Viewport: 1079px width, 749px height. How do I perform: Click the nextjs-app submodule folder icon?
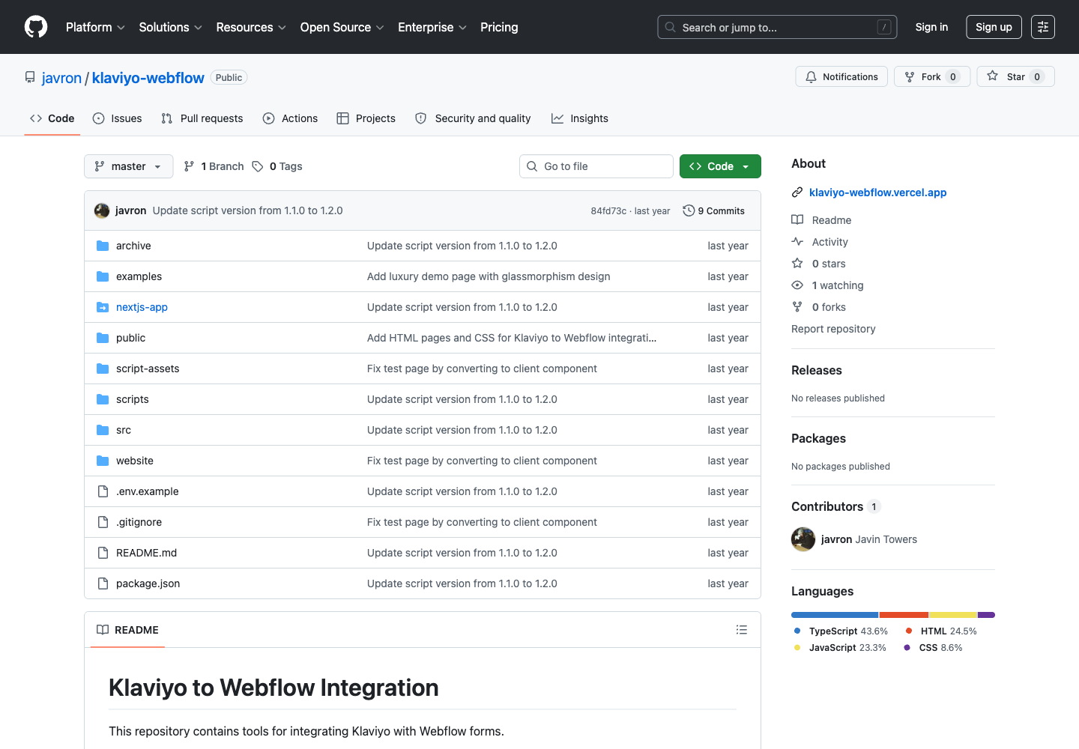coord(103,307)
